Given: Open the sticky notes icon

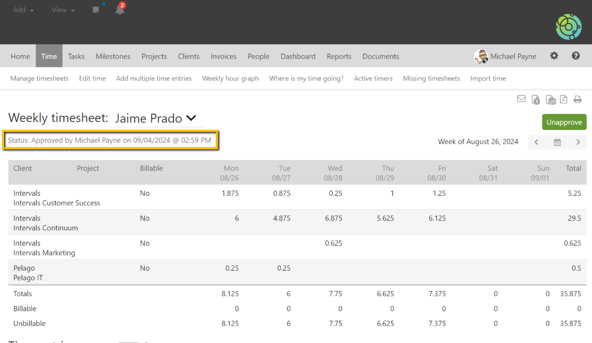Looking at the screenshot, I should pyautogui.click(x=96, y=10).
